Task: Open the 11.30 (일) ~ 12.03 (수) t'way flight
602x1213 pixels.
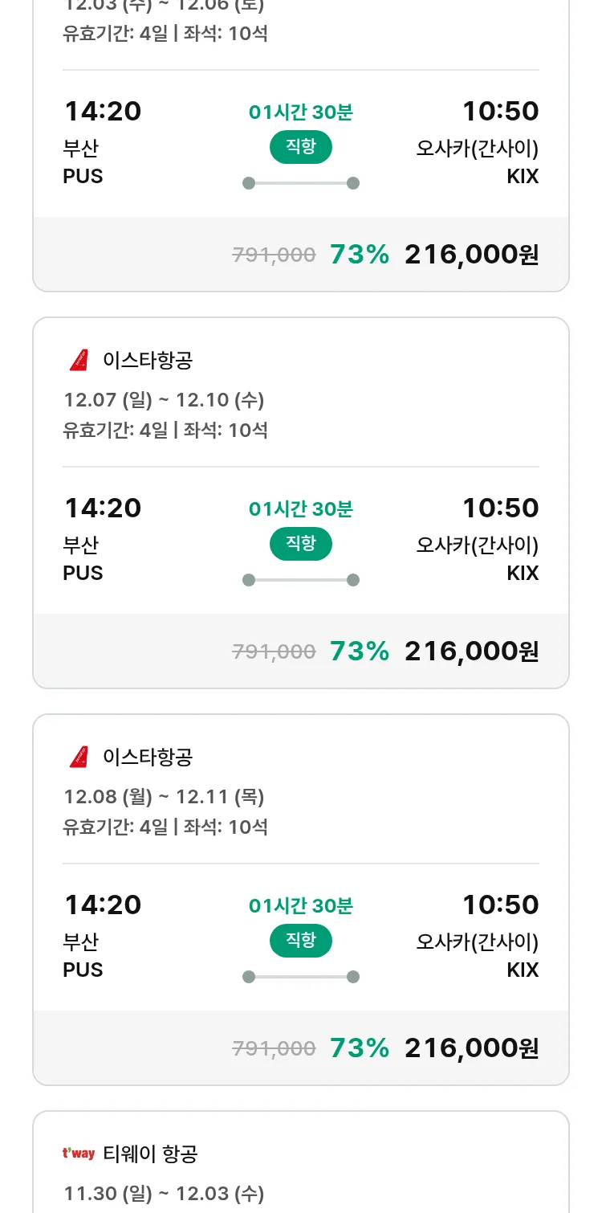Action: point(164,1194)
